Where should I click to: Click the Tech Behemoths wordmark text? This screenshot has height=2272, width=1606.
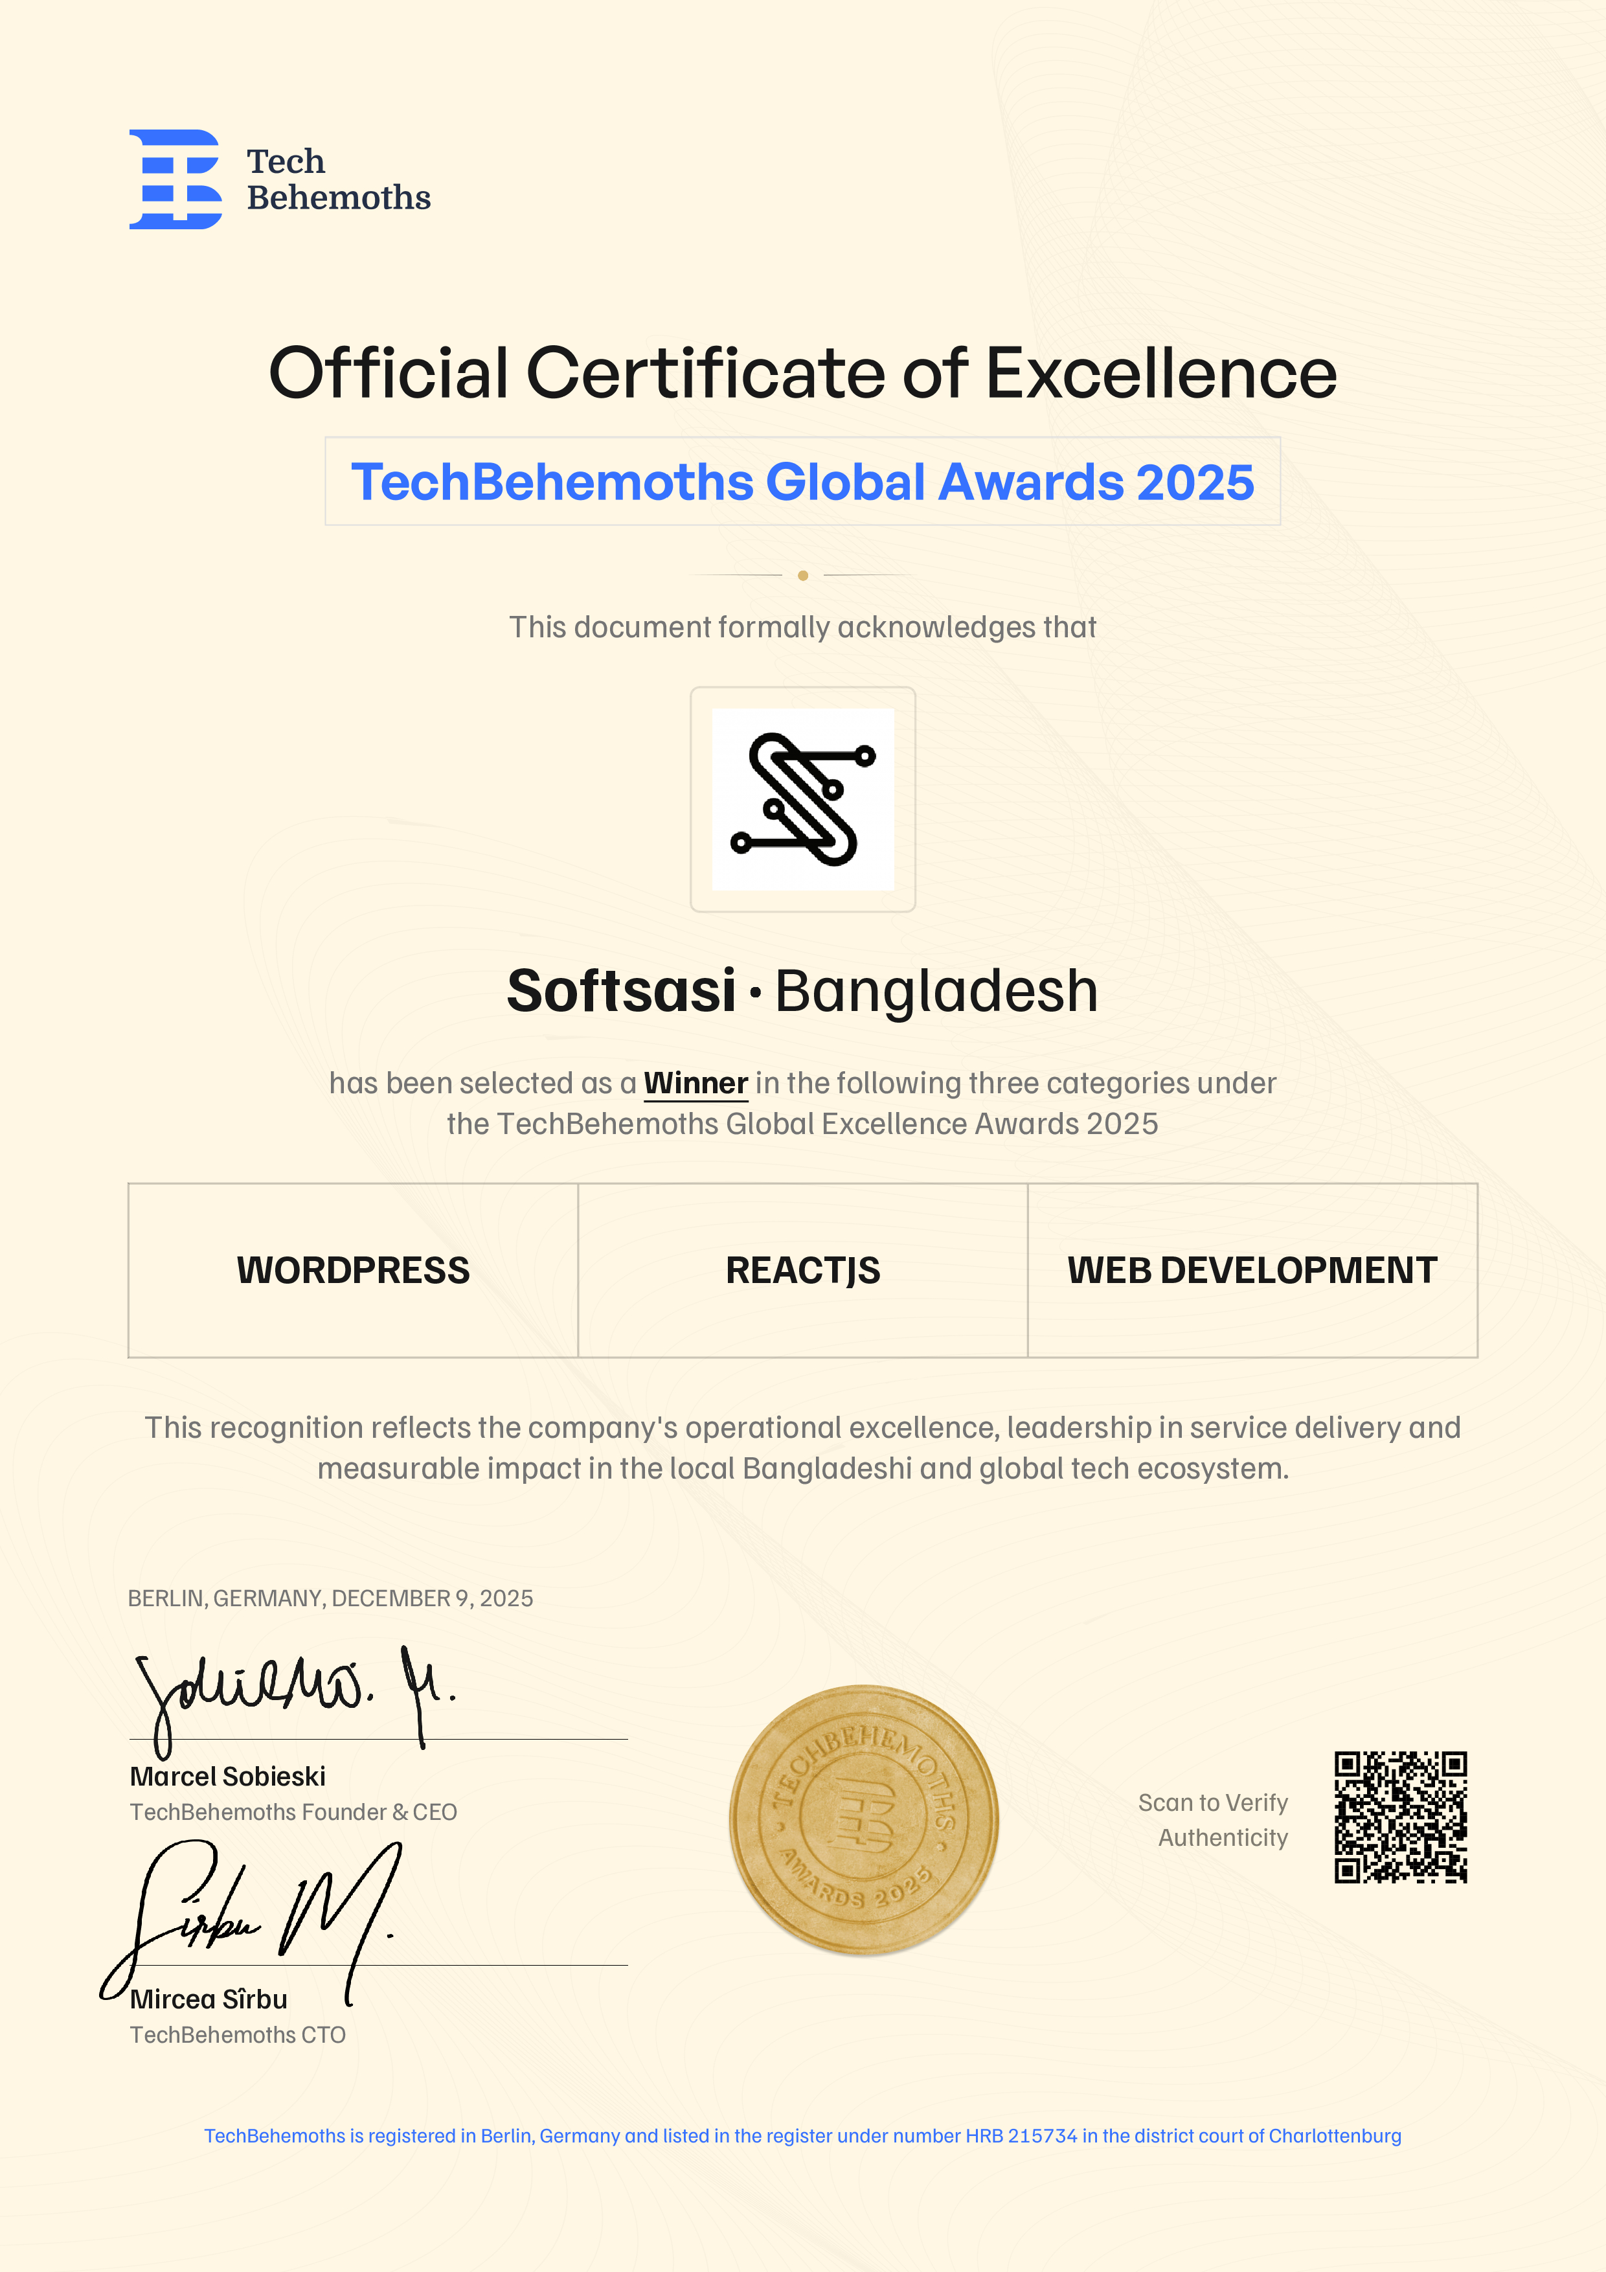(x=339, y=179)
